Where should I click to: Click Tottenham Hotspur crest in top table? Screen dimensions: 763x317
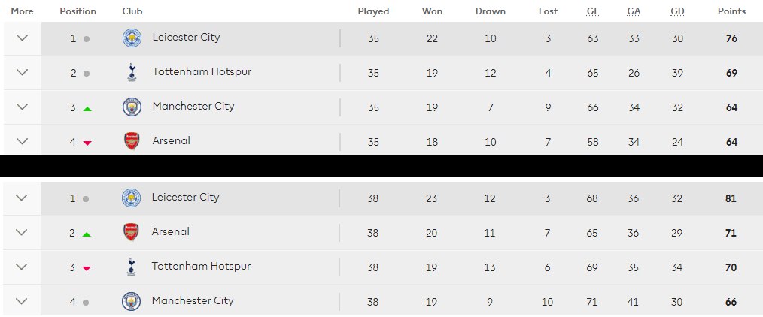[132, 72]
